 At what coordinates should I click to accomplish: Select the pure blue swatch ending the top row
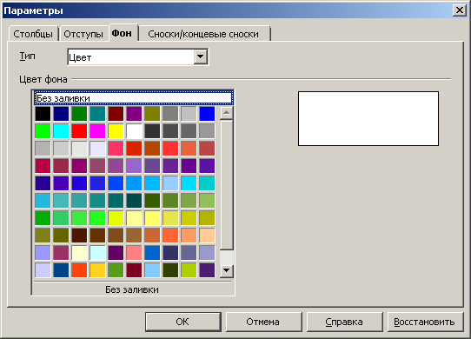point(207,114)
